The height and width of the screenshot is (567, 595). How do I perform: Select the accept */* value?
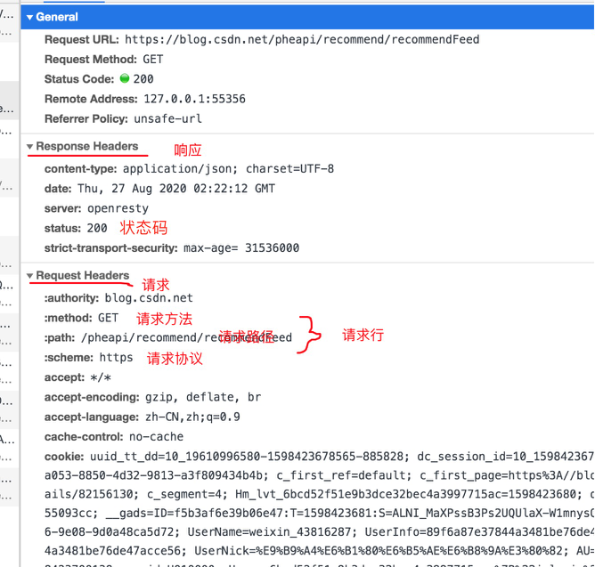pyautogui.click(x=101, y=377)
